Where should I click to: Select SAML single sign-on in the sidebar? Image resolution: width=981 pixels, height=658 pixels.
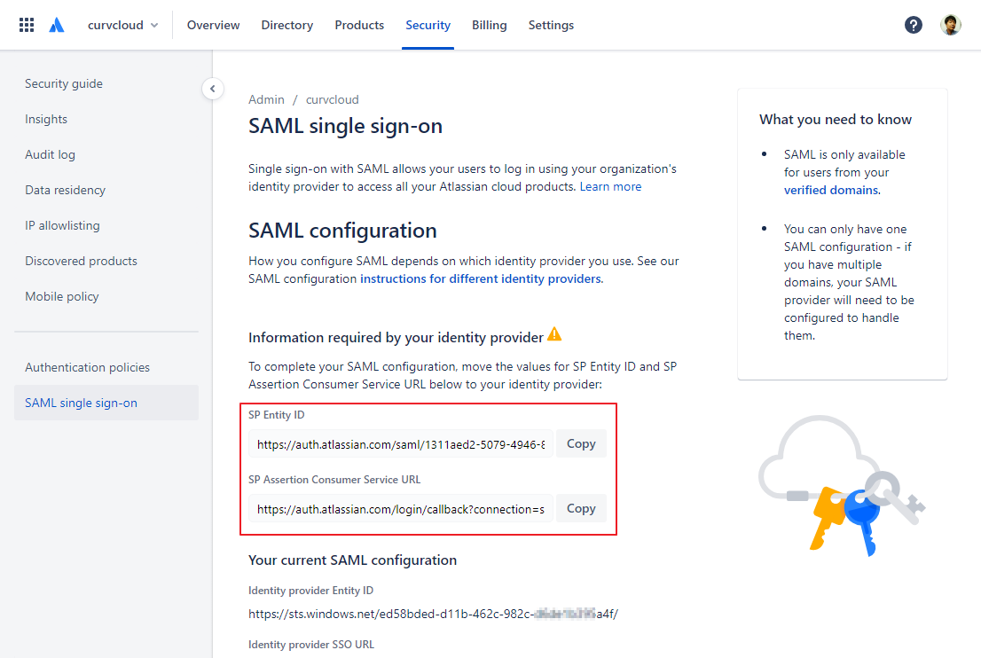(x=106, y=403)
